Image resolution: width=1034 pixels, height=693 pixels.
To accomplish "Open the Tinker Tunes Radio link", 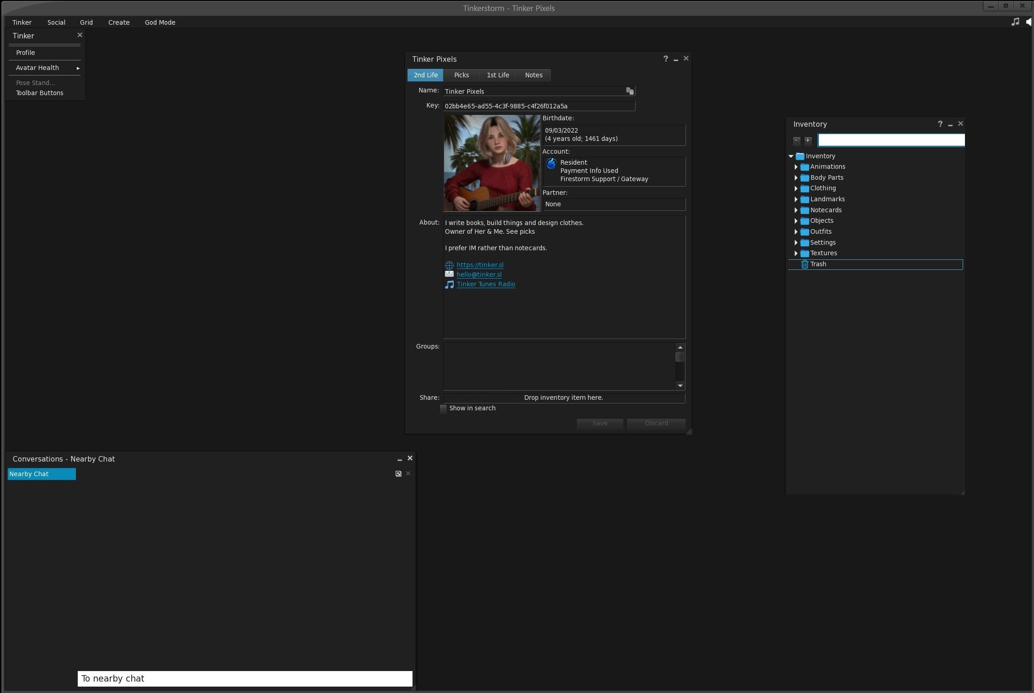I will pos(486,284).
